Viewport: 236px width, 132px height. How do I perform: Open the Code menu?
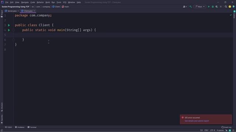(x=33, y=3)
